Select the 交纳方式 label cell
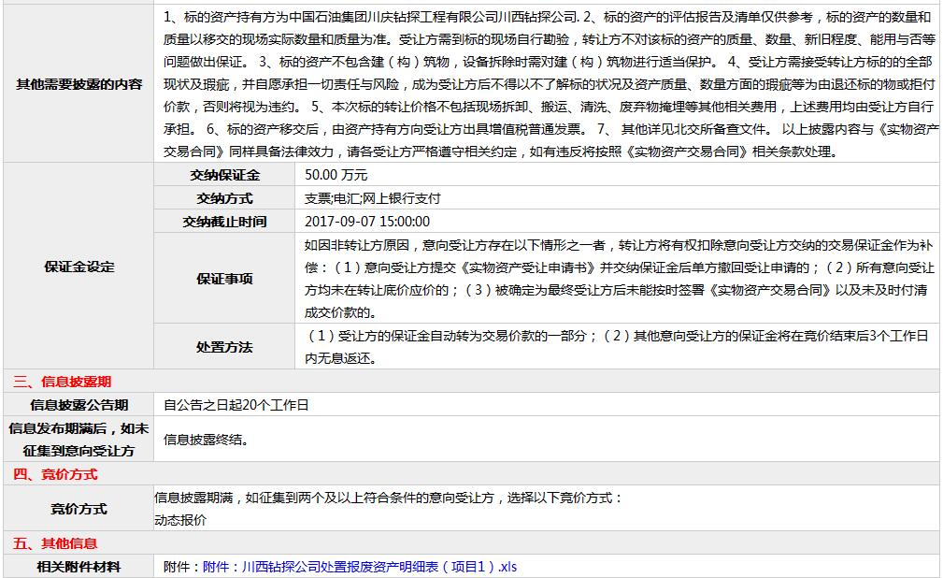 click(x=224, y=198)
